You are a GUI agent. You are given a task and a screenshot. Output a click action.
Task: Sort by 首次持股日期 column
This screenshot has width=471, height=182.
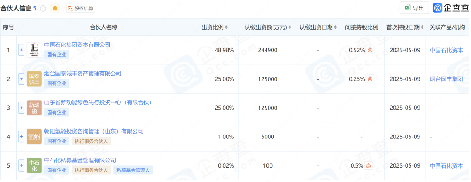pos(423,27)
